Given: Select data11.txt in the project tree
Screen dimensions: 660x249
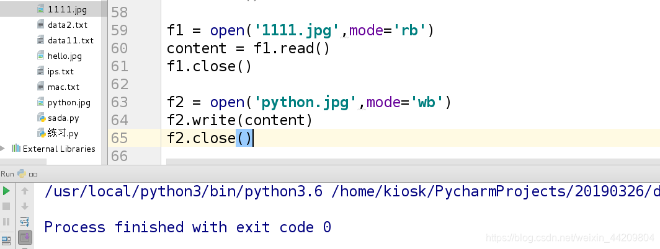Looking at the screenshot, I should (71, 40).
